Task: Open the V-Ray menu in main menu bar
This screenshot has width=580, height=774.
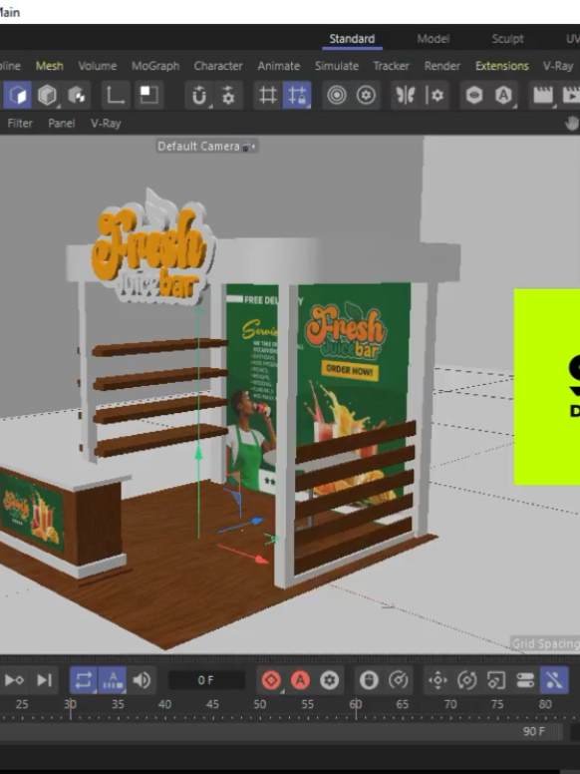Action: [558, 66]
